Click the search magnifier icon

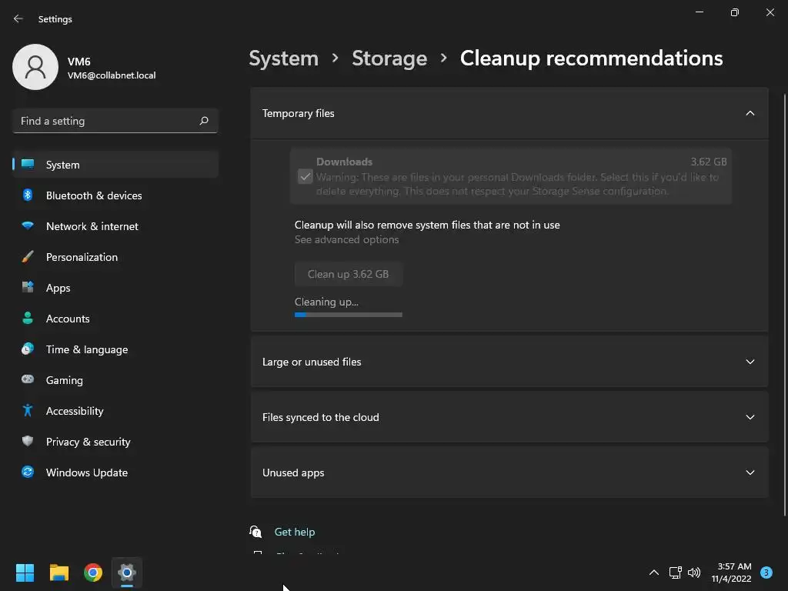coord(204,121)
